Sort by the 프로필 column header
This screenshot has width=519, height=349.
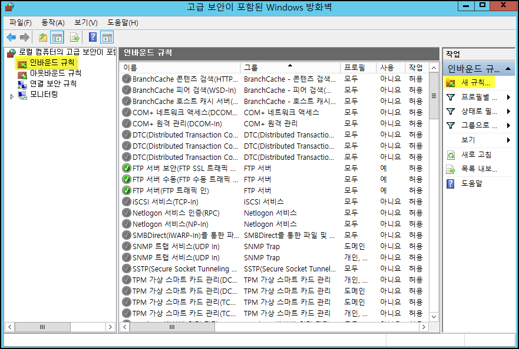[358, 68]
